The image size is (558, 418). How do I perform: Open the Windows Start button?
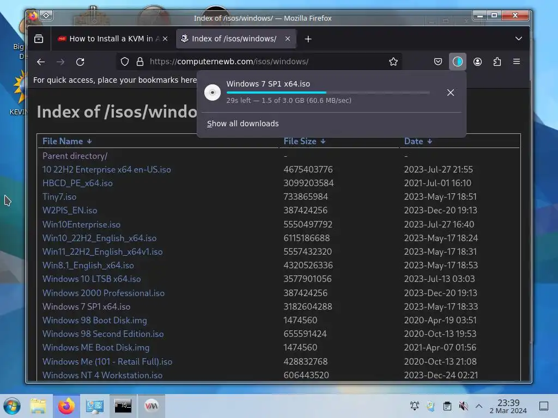(12, 406)
